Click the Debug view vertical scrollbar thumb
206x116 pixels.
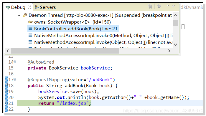[176, 23]
